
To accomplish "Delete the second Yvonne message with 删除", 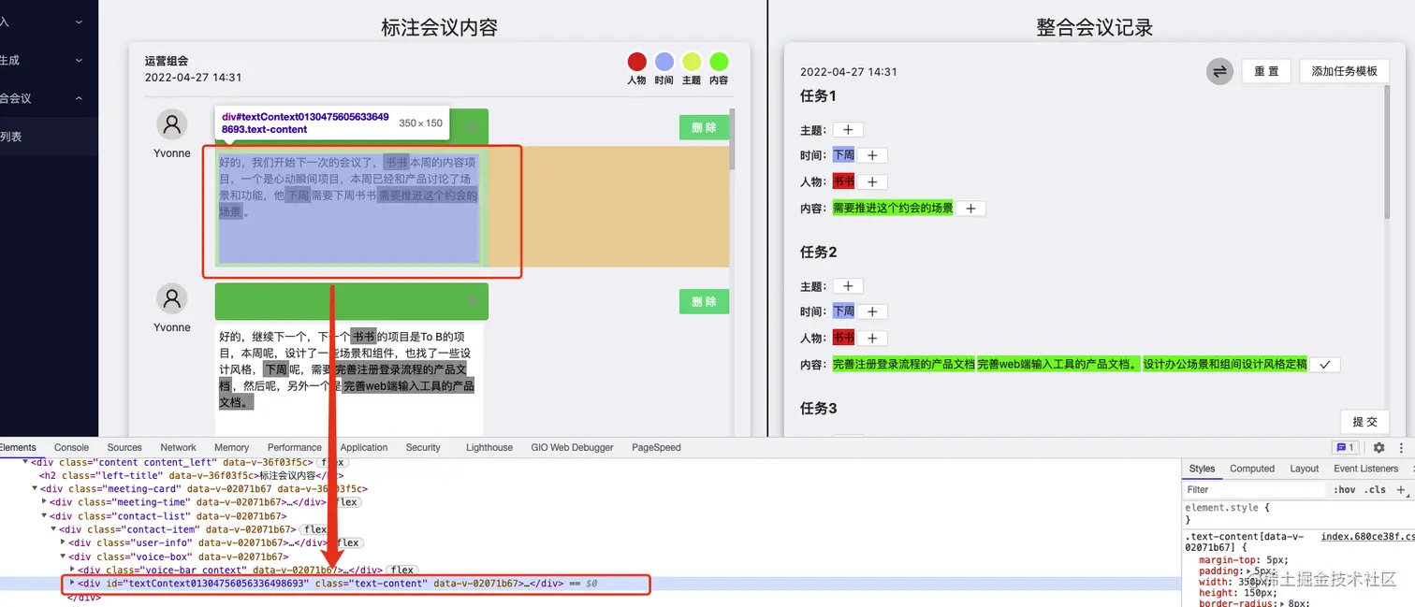I will 704,301.
